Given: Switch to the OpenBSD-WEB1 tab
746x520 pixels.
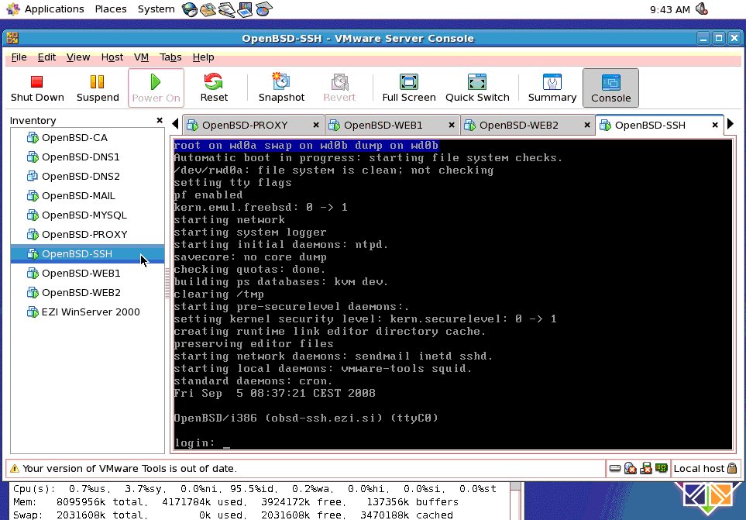Looking at the screenshot, I should pyautogui.click(x=383, y=125).
